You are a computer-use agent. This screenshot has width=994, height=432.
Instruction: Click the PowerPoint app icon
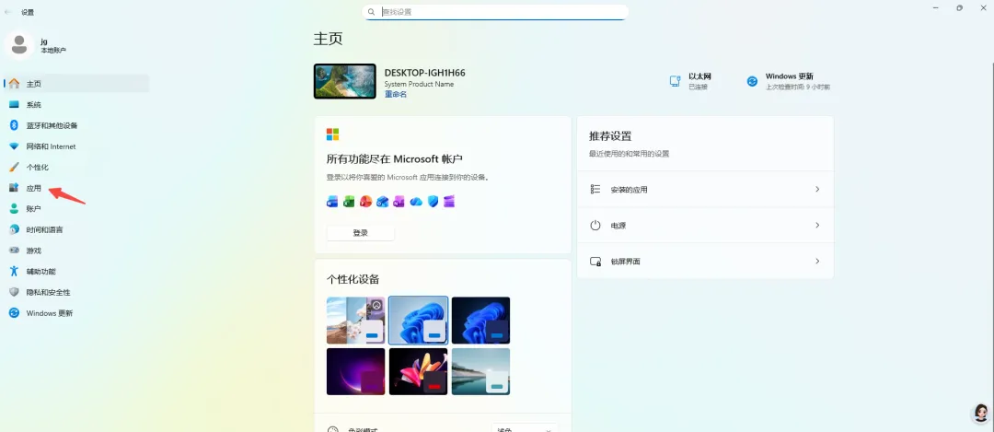coord(365,202)
